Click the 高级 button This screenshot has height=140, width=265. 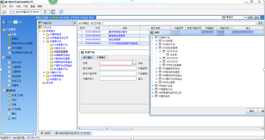257,18
